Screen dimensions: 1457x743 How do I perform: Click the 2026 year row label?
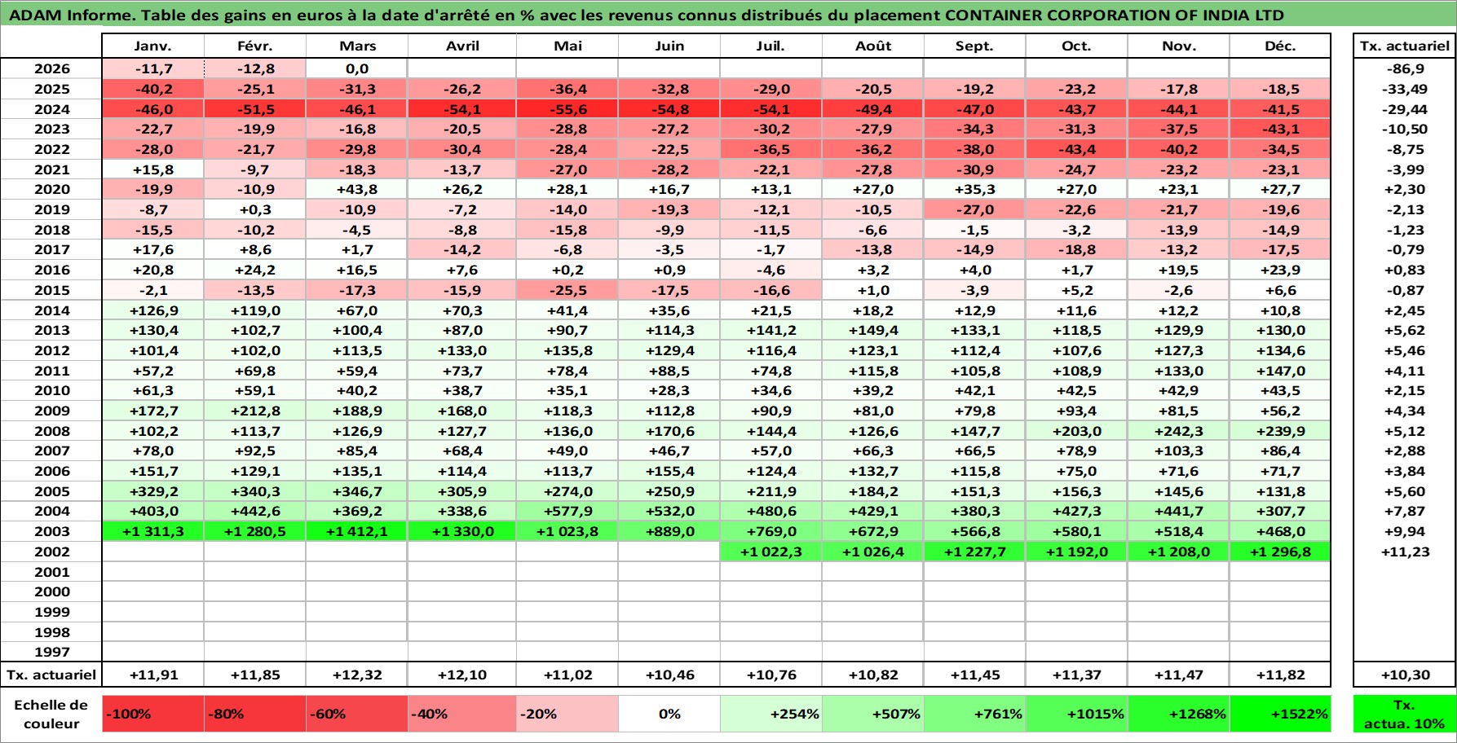[51, 68]
